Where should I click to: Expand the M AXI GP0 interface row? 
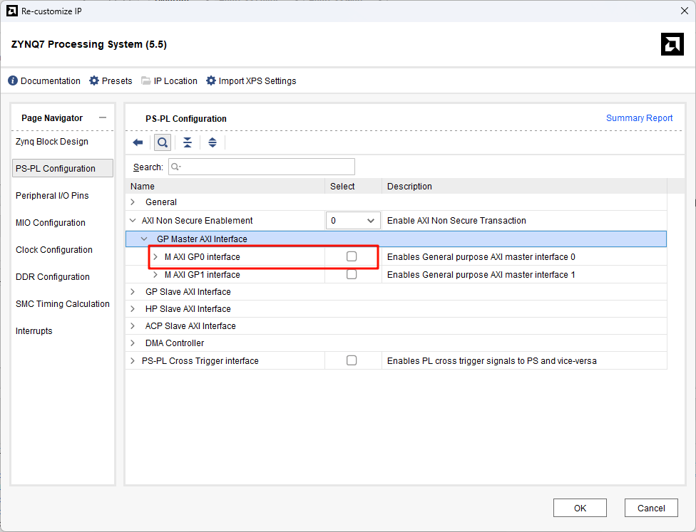155,256
